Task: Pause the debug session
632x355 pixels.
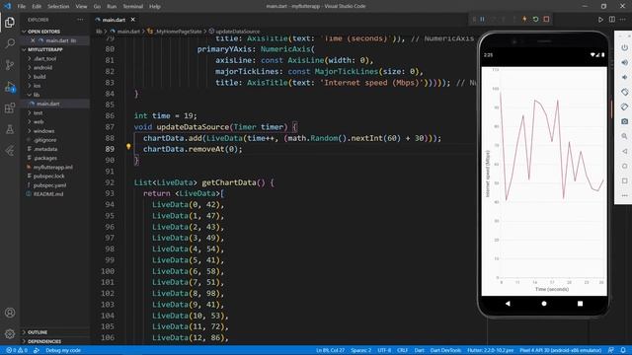Action: (482, 20)
